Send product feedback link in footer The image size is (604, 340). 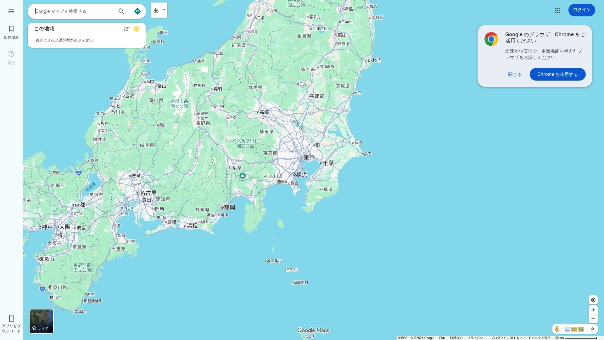(x=521, y=338)
